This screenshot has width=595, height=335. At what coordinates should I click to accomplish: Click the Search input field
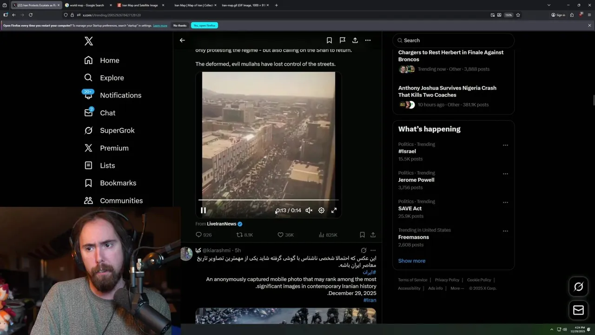[454, 40]
